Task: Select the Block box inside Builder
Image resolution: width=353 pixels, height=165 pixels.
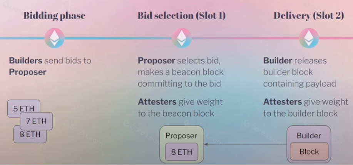Action: tap(309, 152)
